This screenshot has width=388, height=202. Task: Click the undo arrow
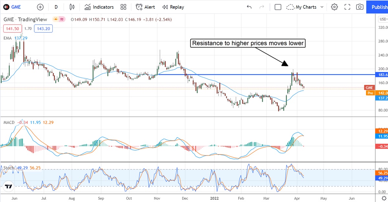[x=249, y=7]
